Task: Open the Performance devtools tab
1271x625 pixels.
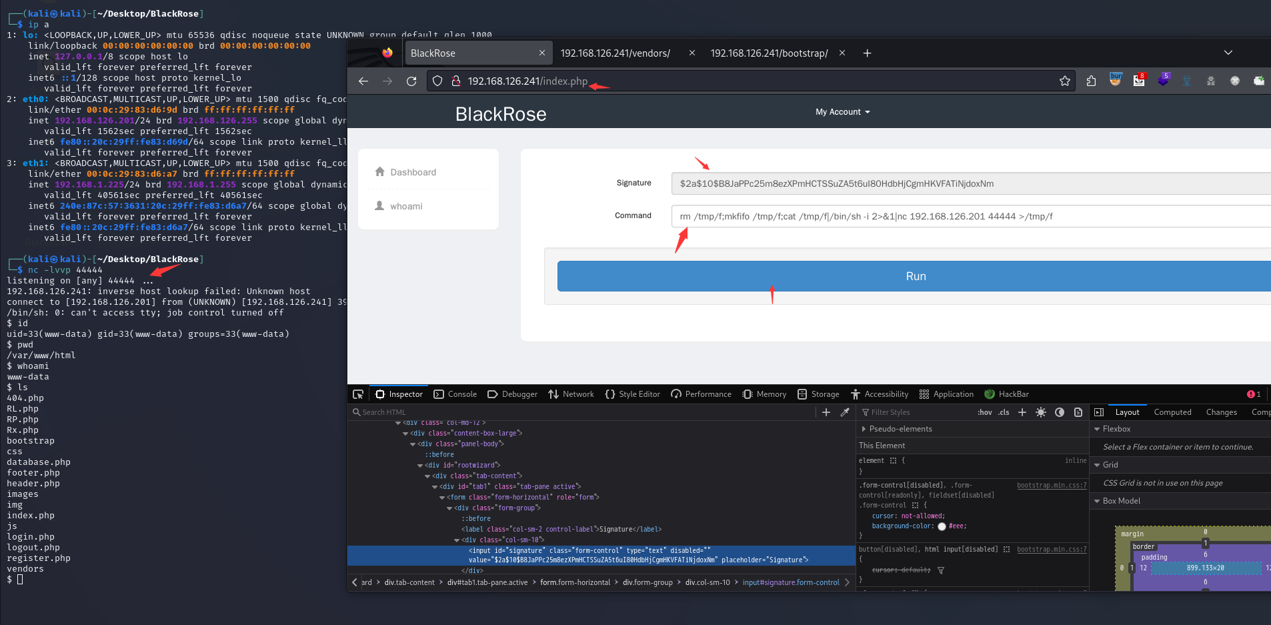Action: pos(701,394)
